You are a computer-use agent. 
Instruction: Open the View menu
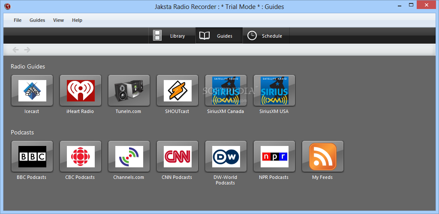(x=58, y=20)
